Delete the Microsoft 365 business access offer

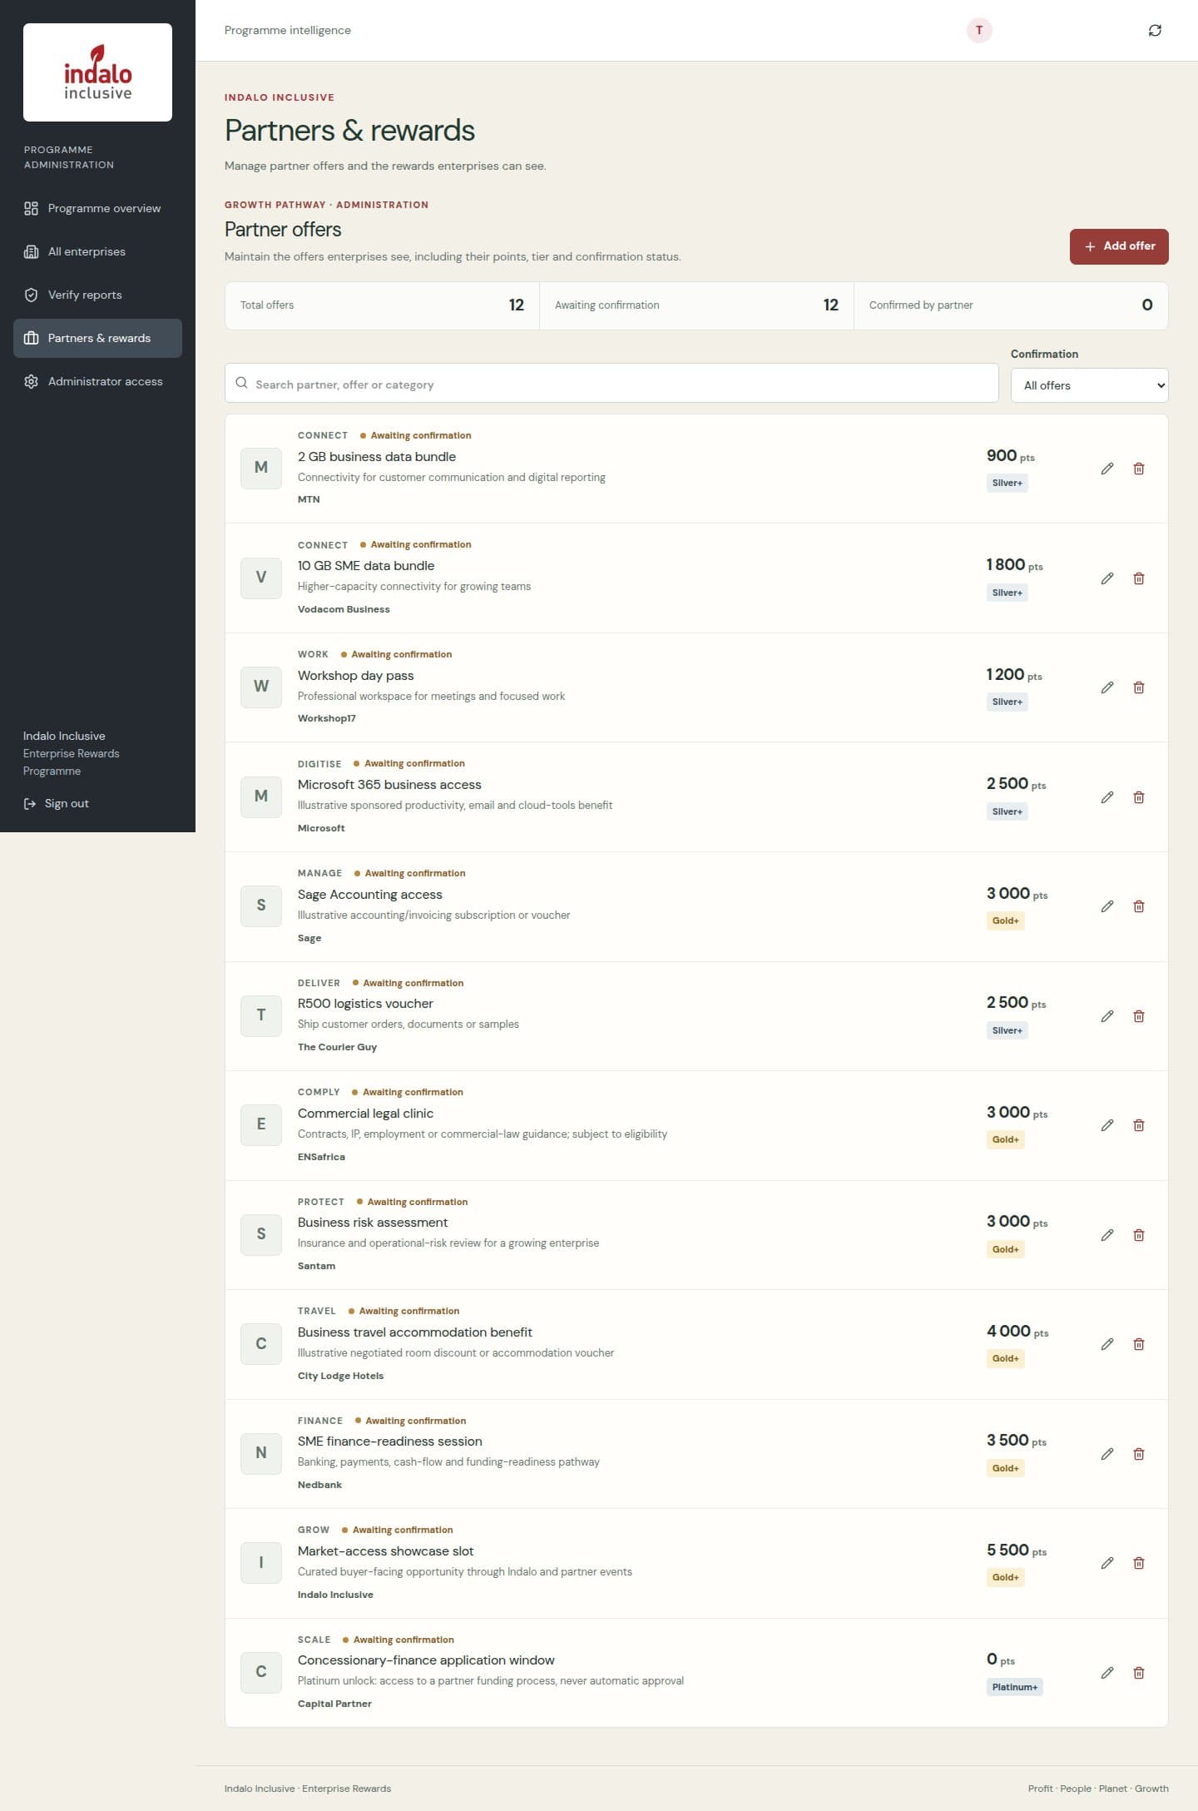(x=1139, y=797)
